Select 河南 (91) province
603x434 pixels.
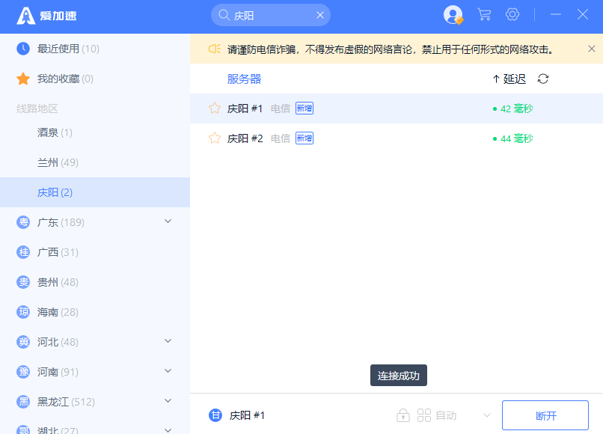point(95,372)
